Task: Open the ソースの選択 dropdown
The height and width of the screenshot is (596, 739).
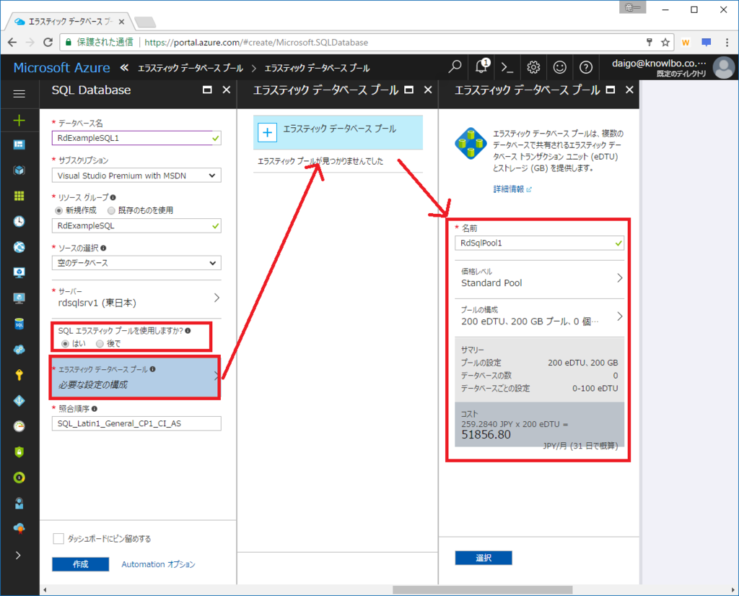Action: click(136, 263)
